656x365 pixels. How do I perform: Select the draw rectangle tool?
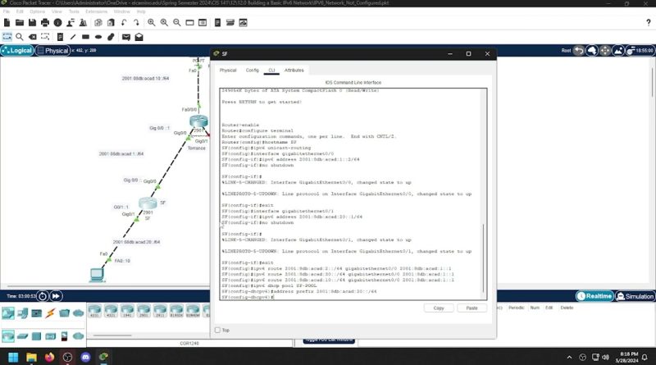86,37
